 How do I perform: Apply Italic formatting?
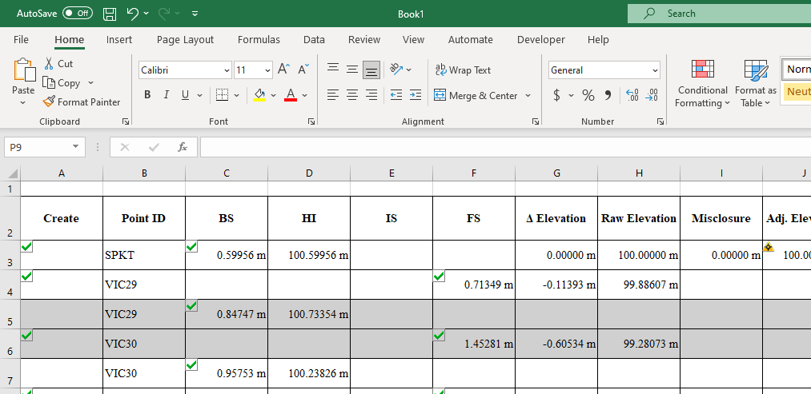coord(167,95)
